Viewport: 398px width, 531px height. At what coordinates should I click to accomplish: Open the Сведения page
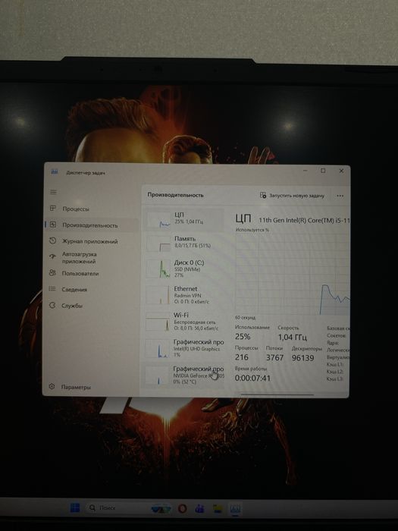click(x=92, y=290)
